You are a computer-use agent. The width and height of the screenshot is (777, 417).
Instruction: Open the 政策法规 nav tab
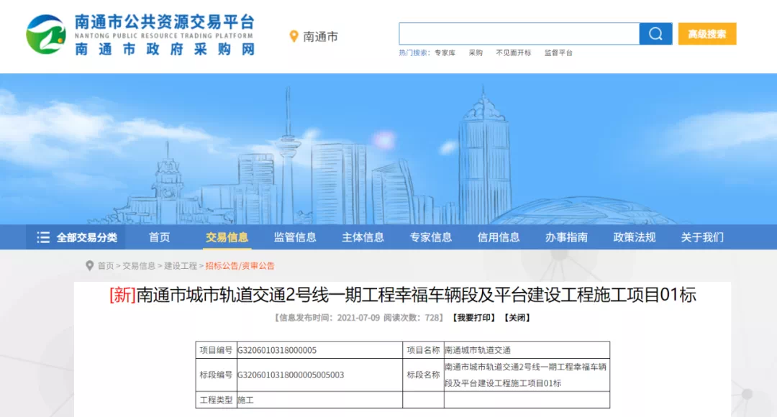point(635,237)
